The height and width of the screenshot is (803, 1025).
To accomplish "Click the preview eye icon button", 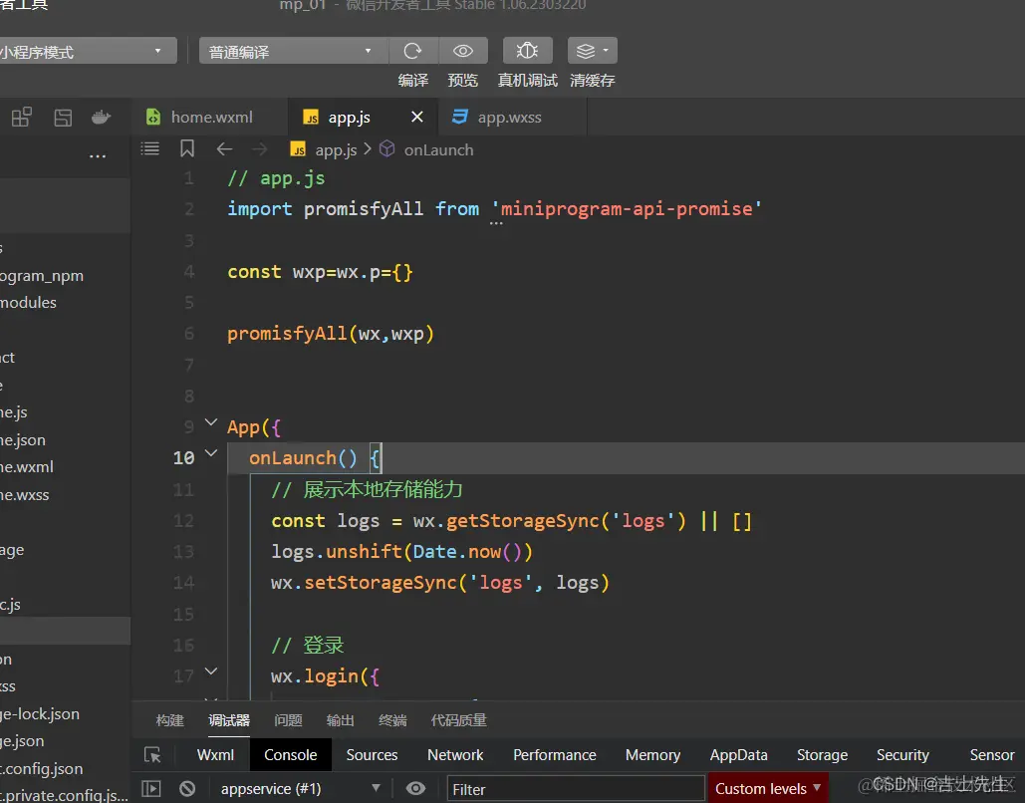I will point(463,51).
